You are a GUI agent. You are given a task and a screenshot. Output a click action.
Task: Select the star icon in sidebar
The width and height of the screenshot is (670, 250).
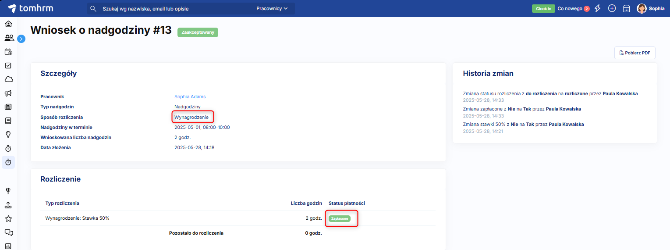click(8, 218)
